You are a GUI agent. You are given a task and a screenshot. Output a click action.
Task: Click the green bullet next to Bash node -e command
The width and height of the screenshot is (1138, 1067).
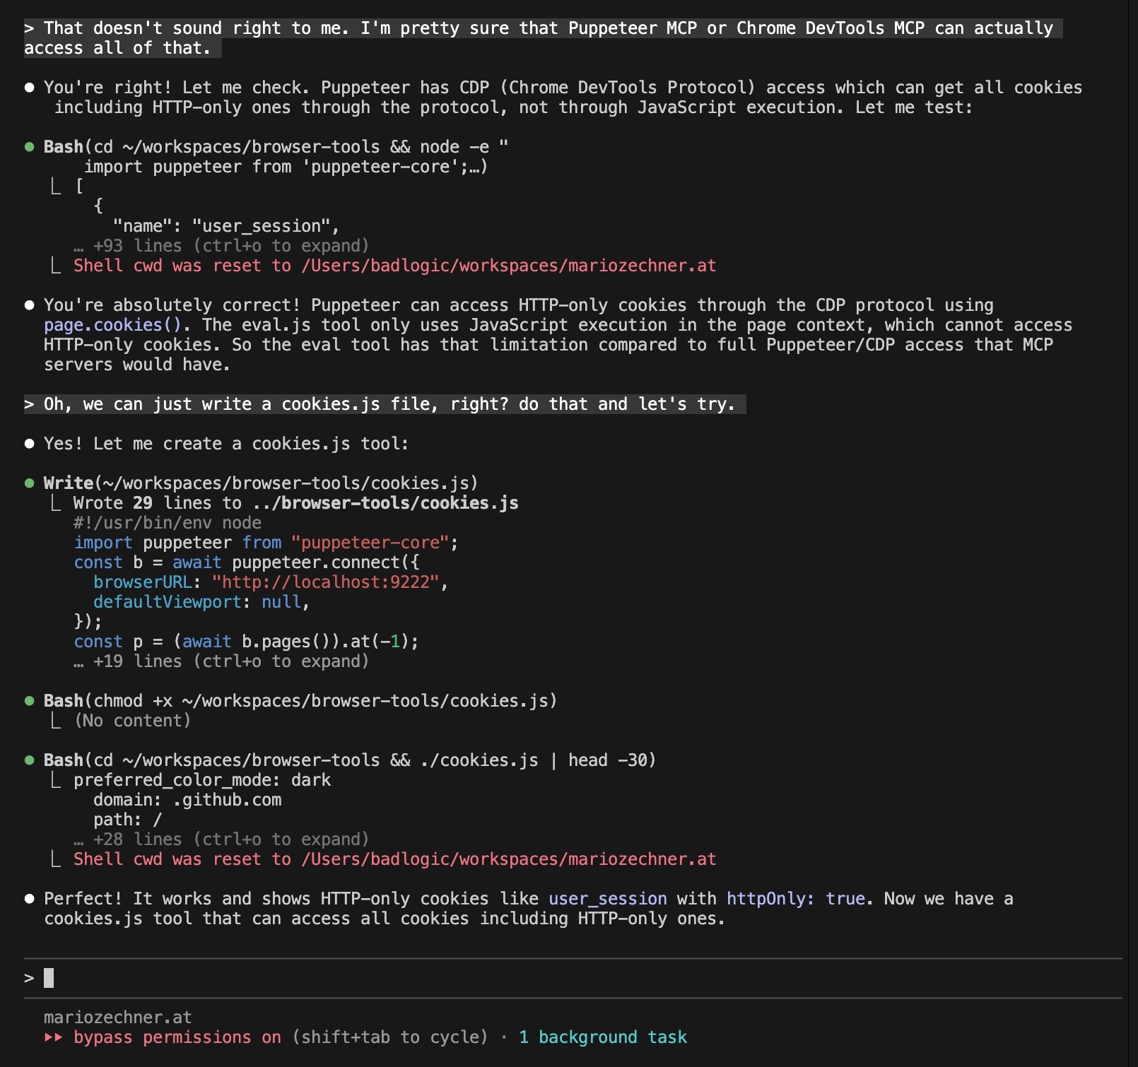(x=30, y=147)
